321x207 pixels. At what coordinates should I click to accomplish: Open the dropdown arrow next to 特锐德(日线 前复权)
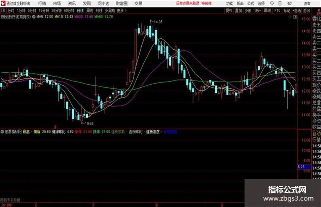click(34, 17)
